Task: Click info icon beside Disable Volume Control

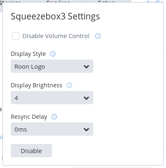Action: (98, 36)
